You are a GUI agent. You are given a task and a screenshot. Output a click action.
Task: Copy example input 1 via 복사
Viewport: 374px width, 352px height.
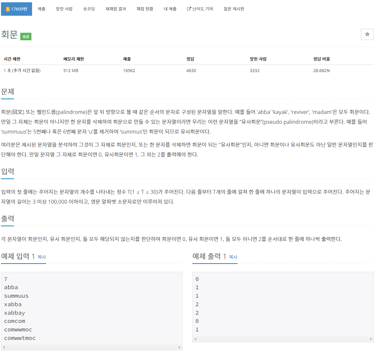pos(42,257)
